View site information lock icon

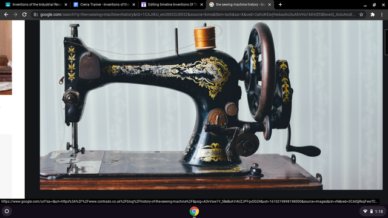[x=36, y=15]
